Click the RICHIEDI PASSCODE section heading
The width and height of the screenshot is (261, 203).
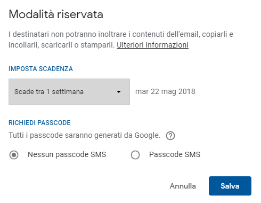click(39, 123)
